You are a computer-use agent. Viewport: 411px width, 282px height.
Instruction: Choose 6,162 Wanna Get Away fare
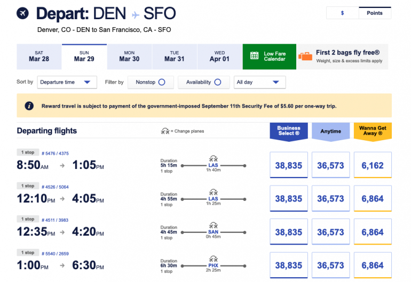372,166
